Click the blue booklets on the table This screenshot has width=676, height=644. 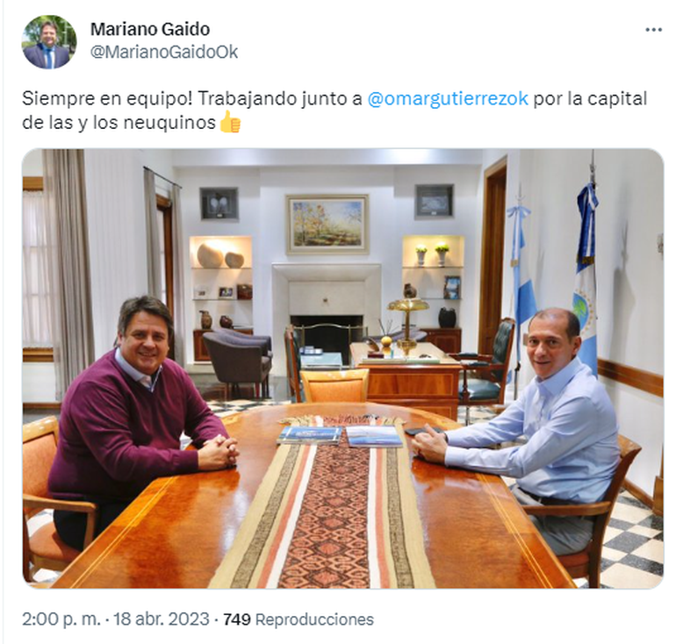pyautogui.click(x=341, y=436)
